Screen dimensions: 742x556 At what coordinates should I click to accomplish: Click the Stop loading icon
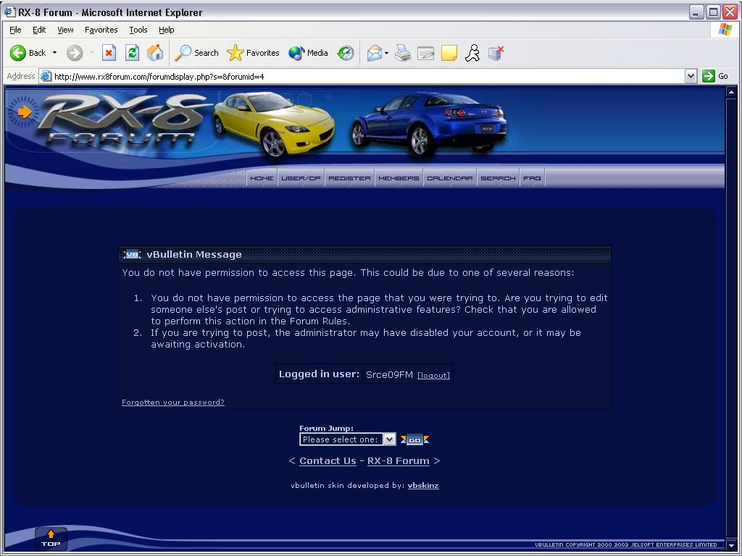pyautogui.click(x=109, y=53)
